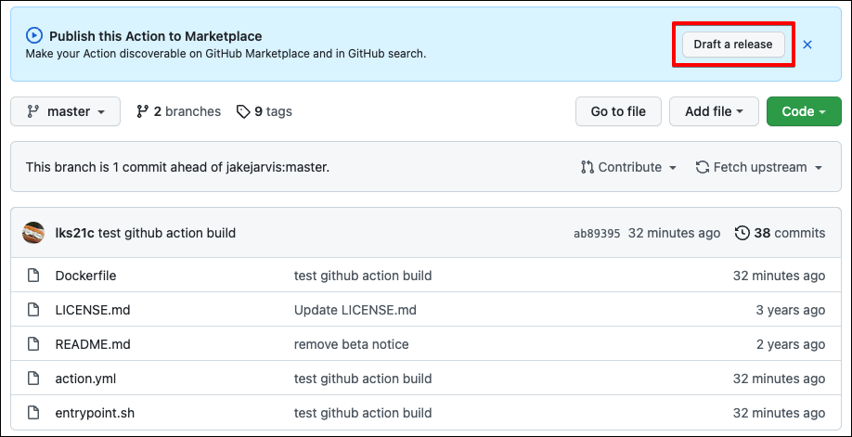Screen dimensions: 852x437
Task: Open the lks21c author link
Action: (x=74, y=233)
